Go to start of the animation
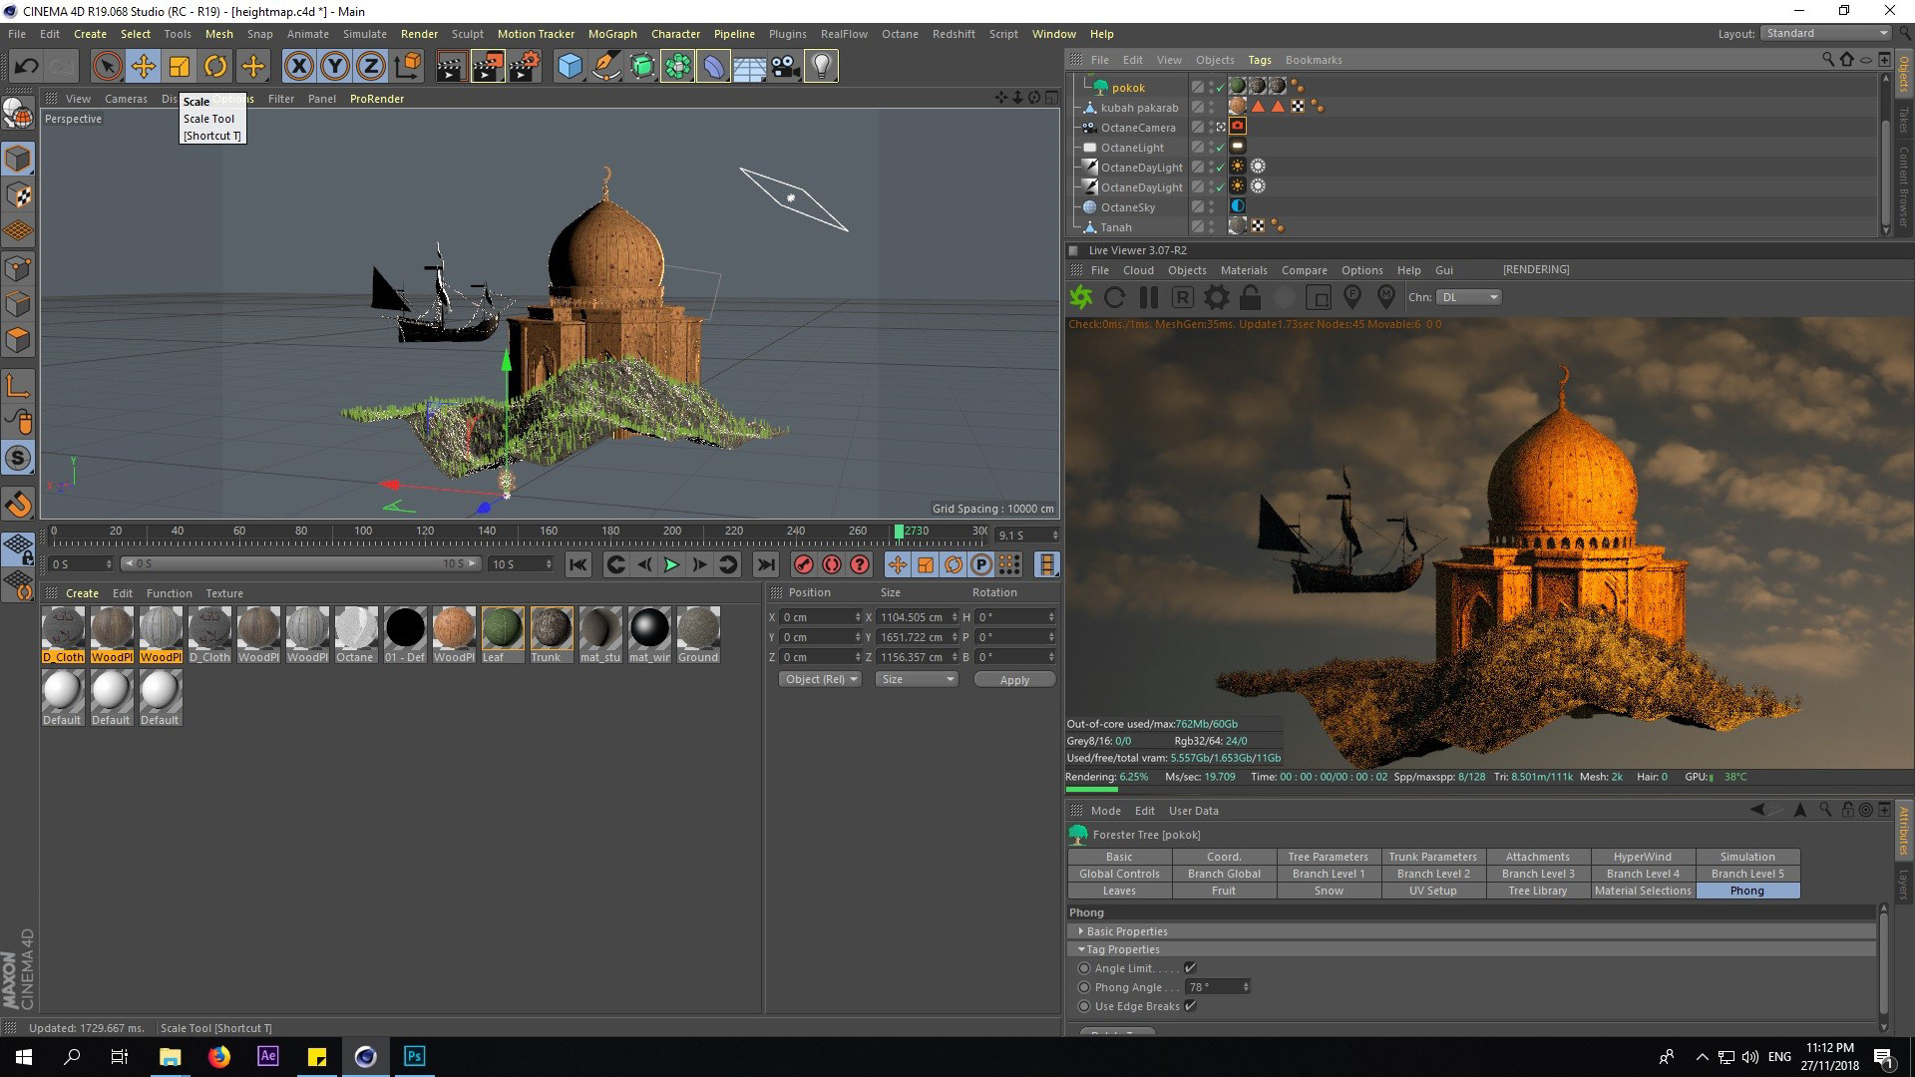Image resolution: width=1915 pixels, height=1077 pixels. [577, 565]
